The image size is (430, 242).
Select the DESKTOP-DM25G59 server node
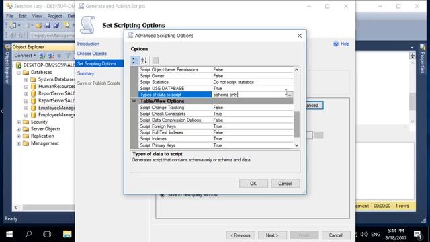pyautogui.click(x=45, y=65)
